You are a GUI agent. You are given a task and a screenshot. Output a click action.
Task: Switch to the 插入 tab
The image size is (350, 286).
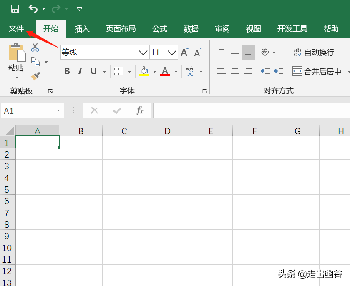coord(82,29)
